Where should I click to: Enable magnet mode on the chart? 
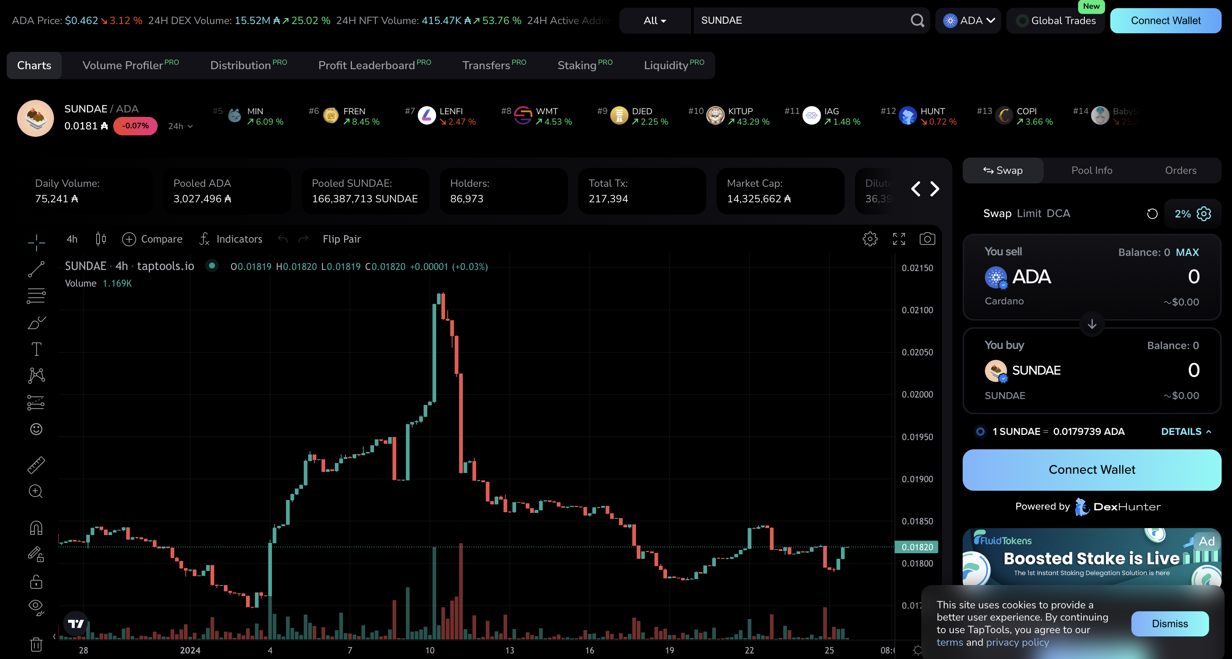tap(36, 527)
